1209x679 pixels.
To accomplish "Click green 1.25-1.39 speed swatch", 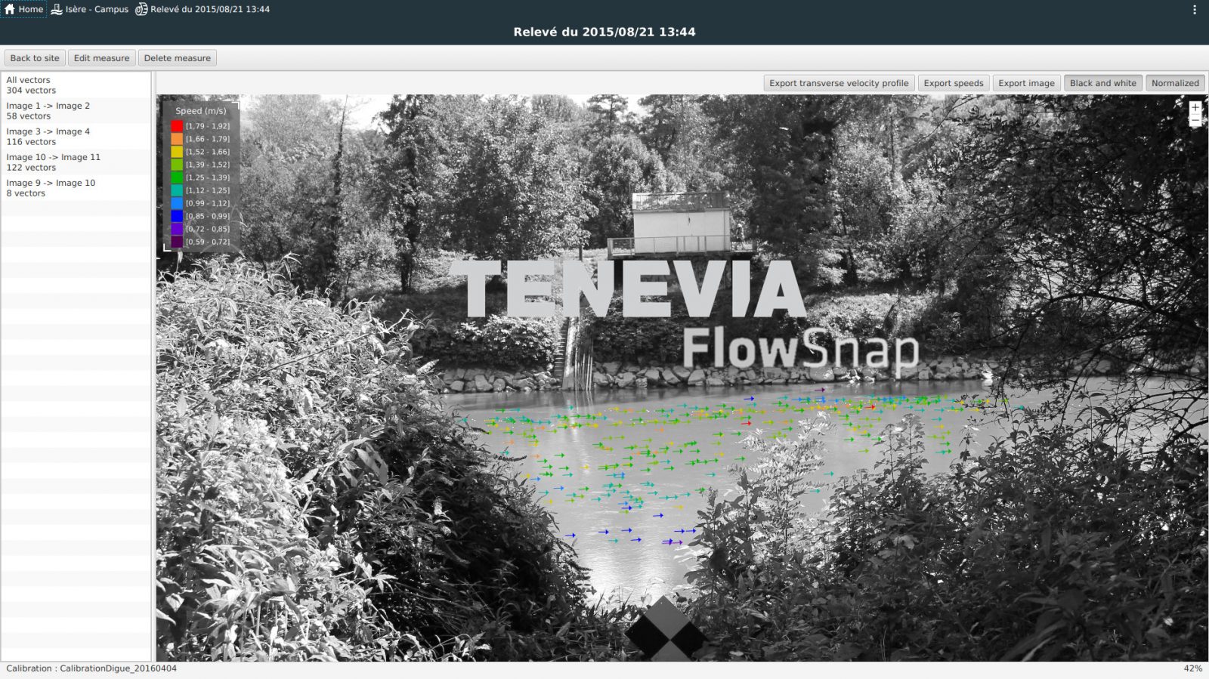I will 177,177.
